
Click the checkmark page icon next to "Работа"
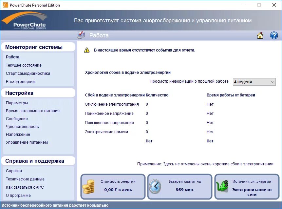pos(80,35)
